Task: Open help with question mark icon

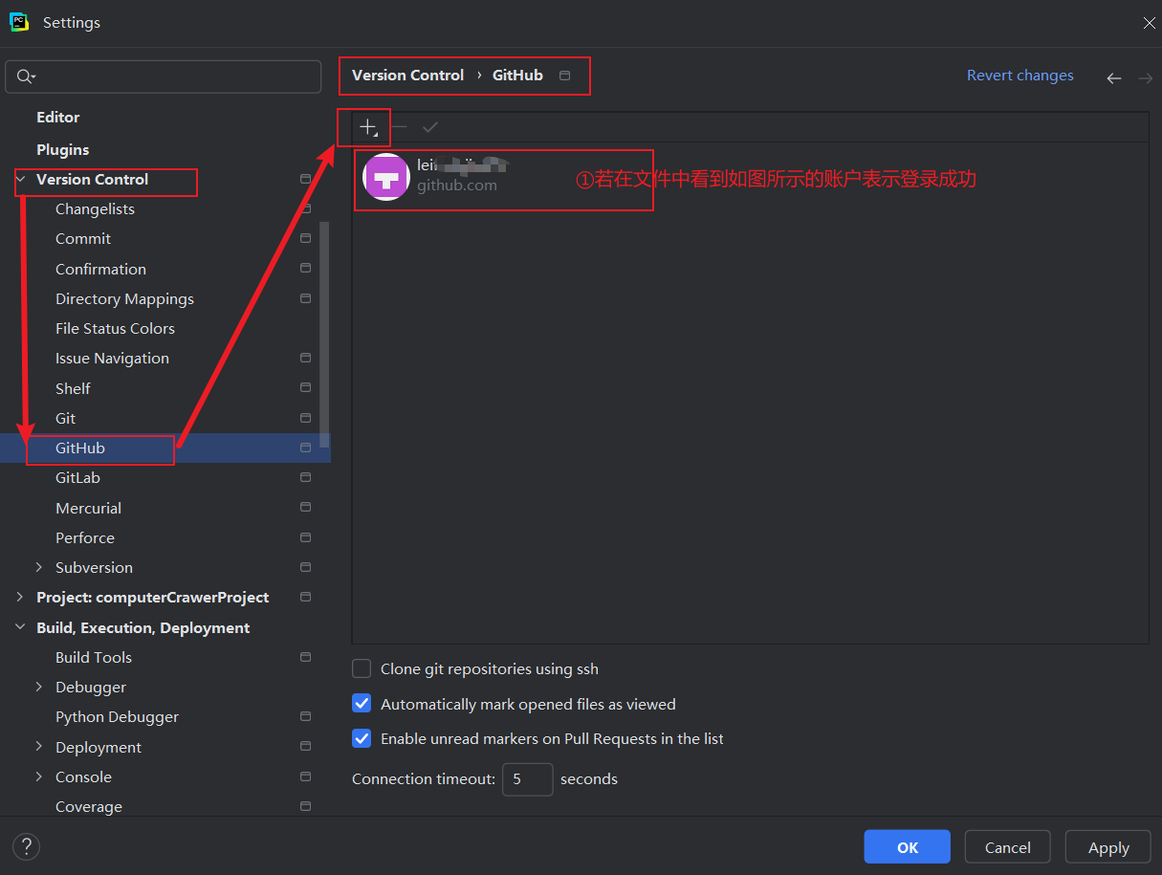Action: [27, 846]
